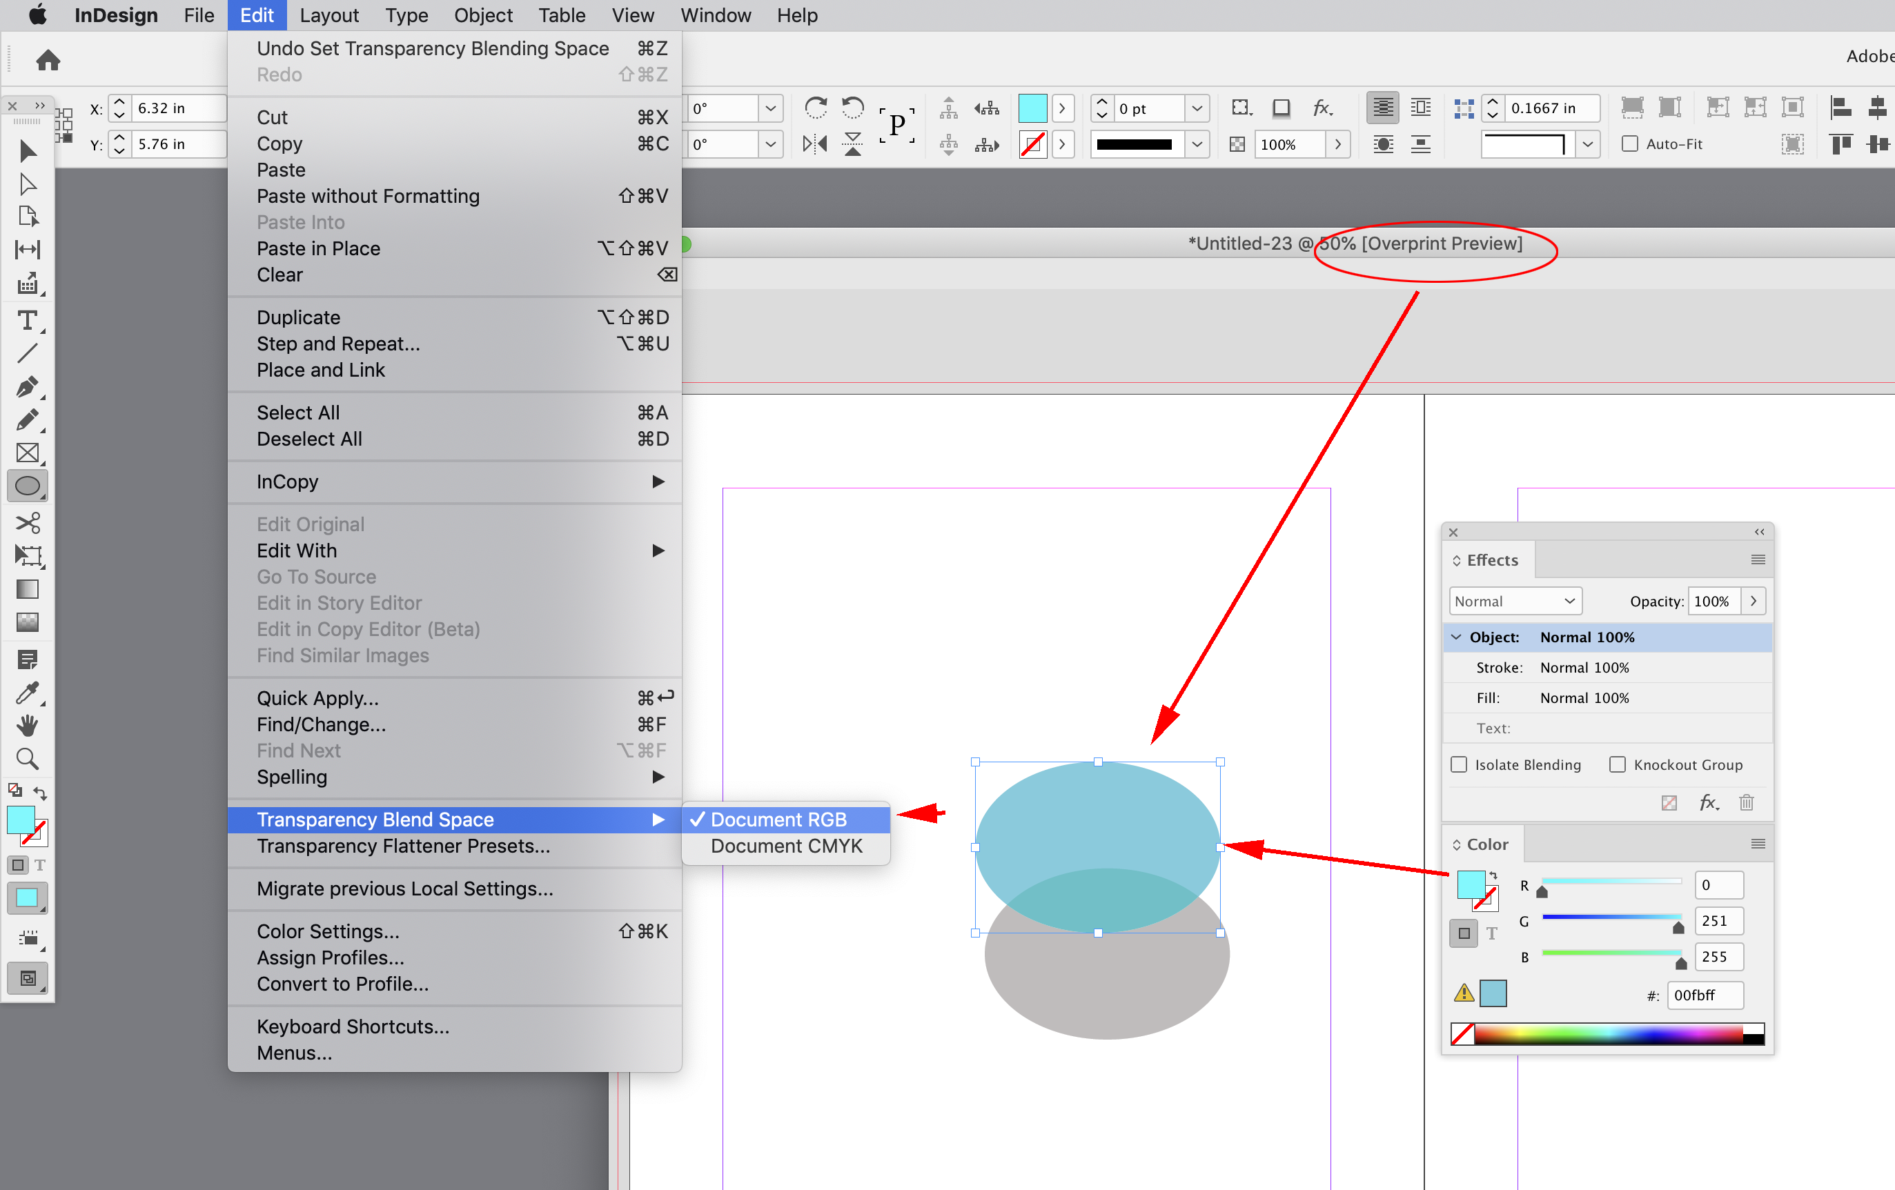Grab the Hand tool

(28, 724)
